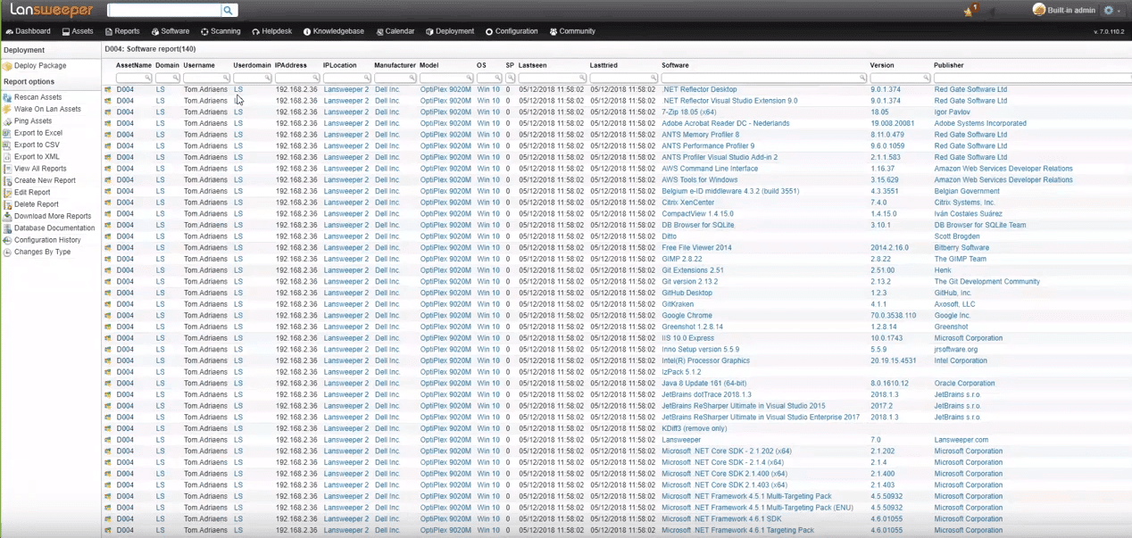The width and height of the screenshot is (1132, 538).
Task: Open the star notifications icon
Action: click(x=970, y=11)
